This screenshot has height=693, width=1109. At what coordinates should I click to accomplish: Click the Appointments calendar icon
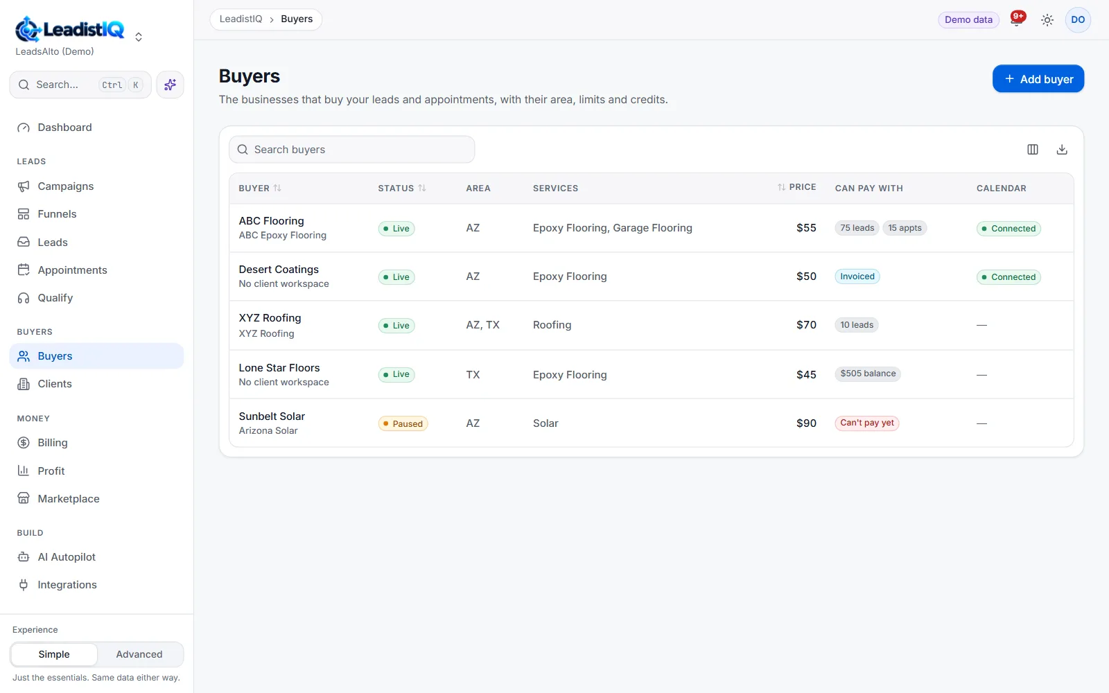pos(24,270)
